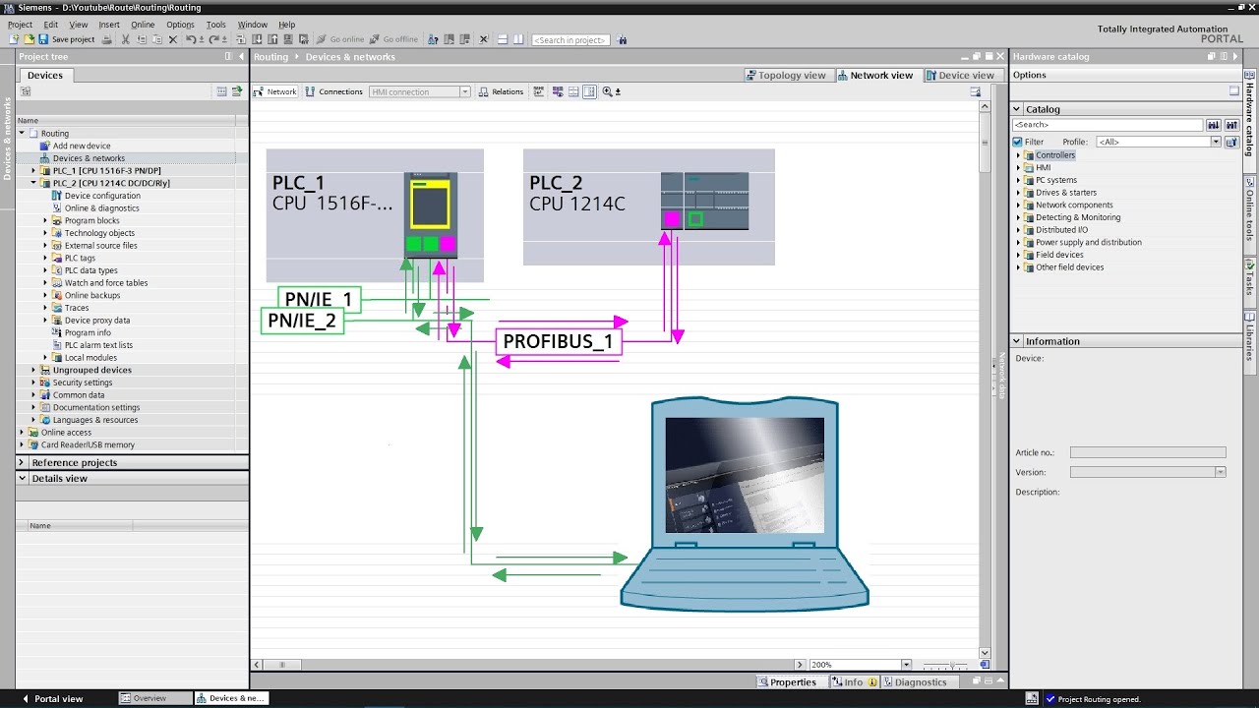This screenshot has height=708, width=1259.
Task: Open the Options menu
Action: 180,25
